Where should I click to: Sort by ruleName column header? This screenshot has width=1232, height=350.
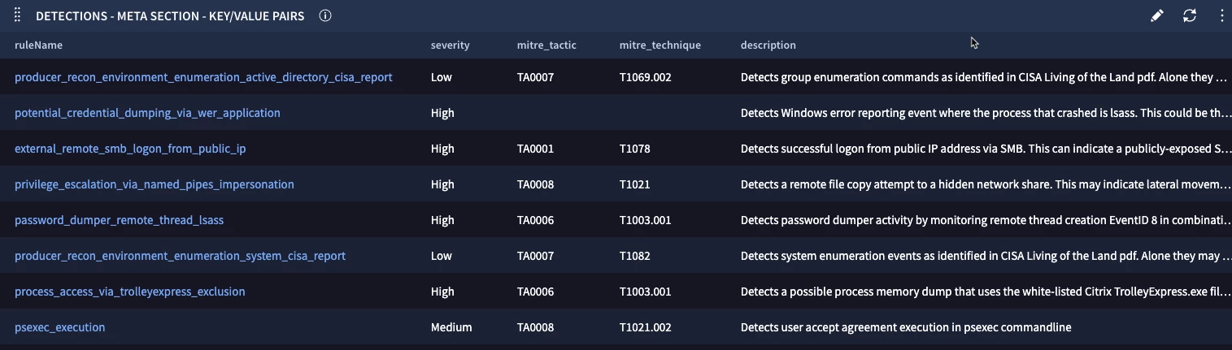point(38,45)
